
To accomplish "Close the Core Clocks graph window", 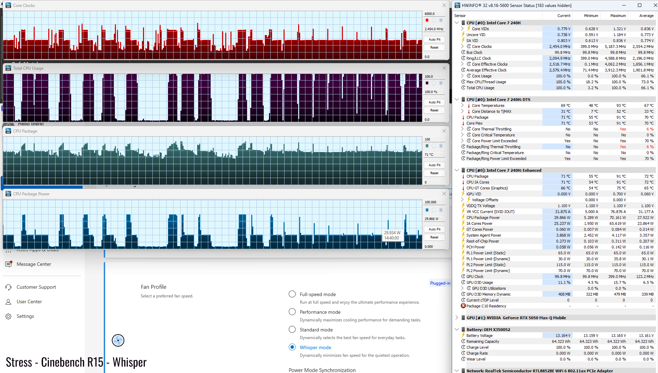I will pos(444,6).
